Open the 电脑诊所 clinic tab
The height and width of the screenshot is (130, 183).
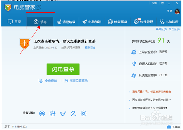pyautogui.click(x=169, y=22)
